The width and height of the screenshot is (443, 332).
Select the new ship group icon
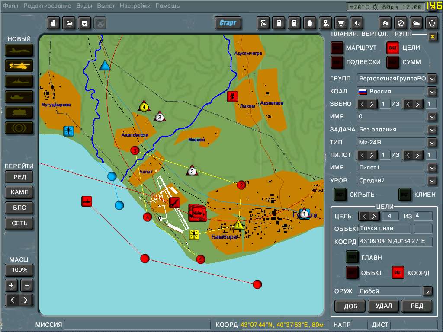tap(19, 81)
